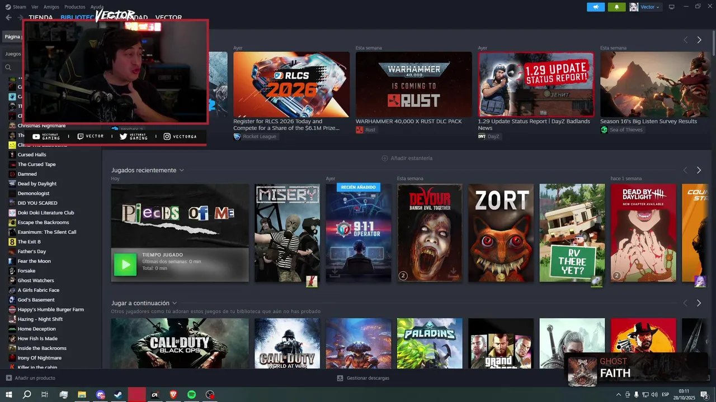716x402 pixels.
Task: Select Home Deception in the list
Action: tap(37, 329)
